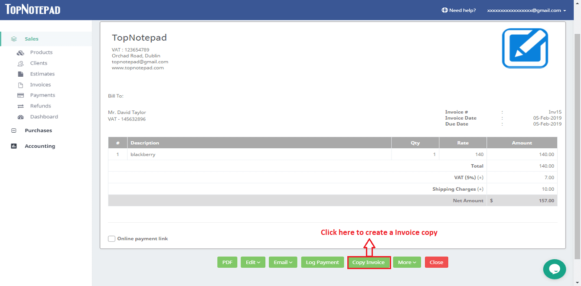Viewport: 581px width, 286px height.
Task: Open the live chat bubble
Action: pos(555,269)
